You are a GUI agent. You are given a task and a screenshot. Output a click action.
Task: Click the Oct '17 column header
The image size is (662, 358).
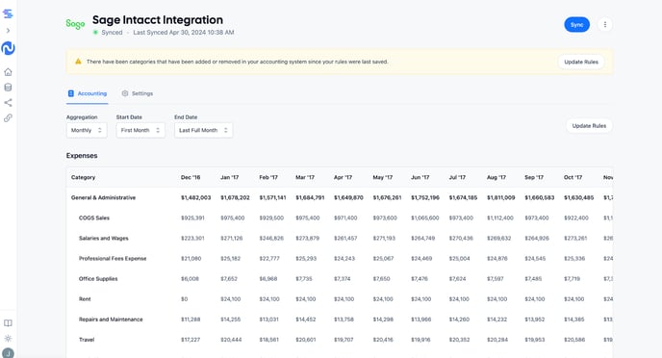(573, 177)
